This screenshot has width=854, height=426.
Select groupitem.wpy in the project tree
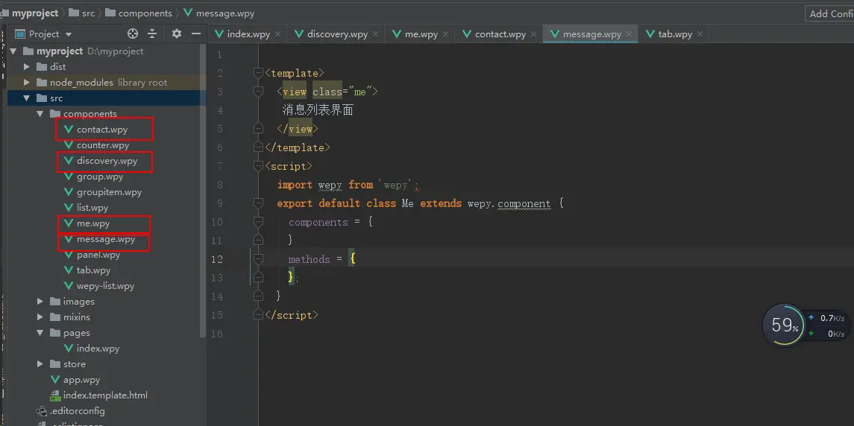point(109,192)
